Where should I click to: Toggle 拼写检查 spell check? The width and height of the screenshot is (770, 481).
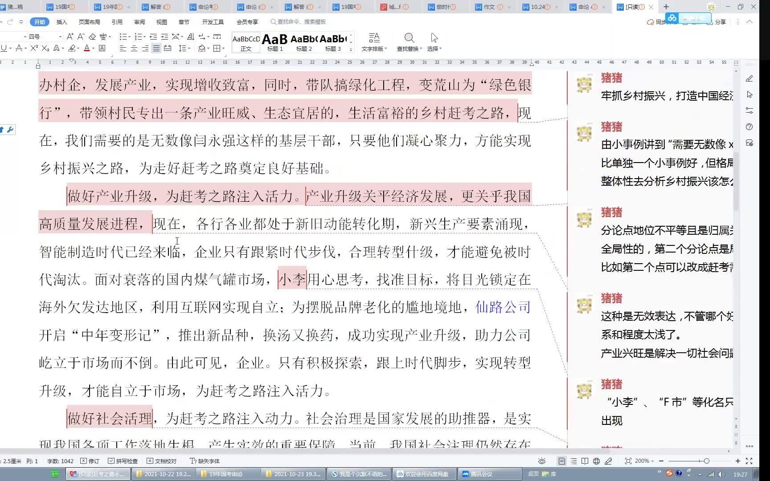pos(123,461)
